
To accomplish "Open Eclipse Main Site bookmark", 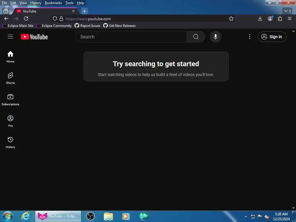I will click(x=18, y=26).
